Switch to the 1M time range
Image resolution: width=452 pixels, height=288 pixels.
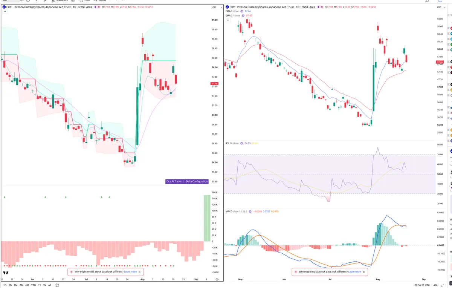(x=16, y=285)
